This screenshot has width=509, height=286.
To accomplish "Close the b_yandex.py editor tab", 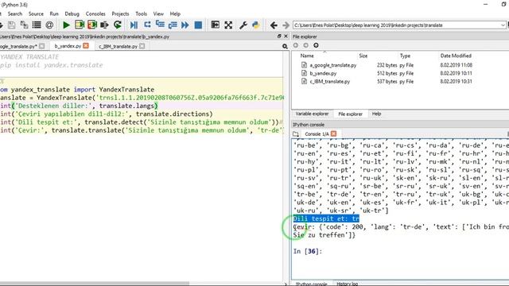I will (x=86, y=46).
